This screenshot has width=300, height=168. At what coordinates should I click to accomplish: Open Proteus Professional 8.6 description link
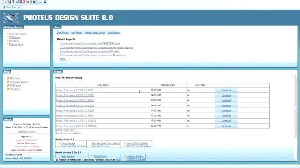[75, 95]
